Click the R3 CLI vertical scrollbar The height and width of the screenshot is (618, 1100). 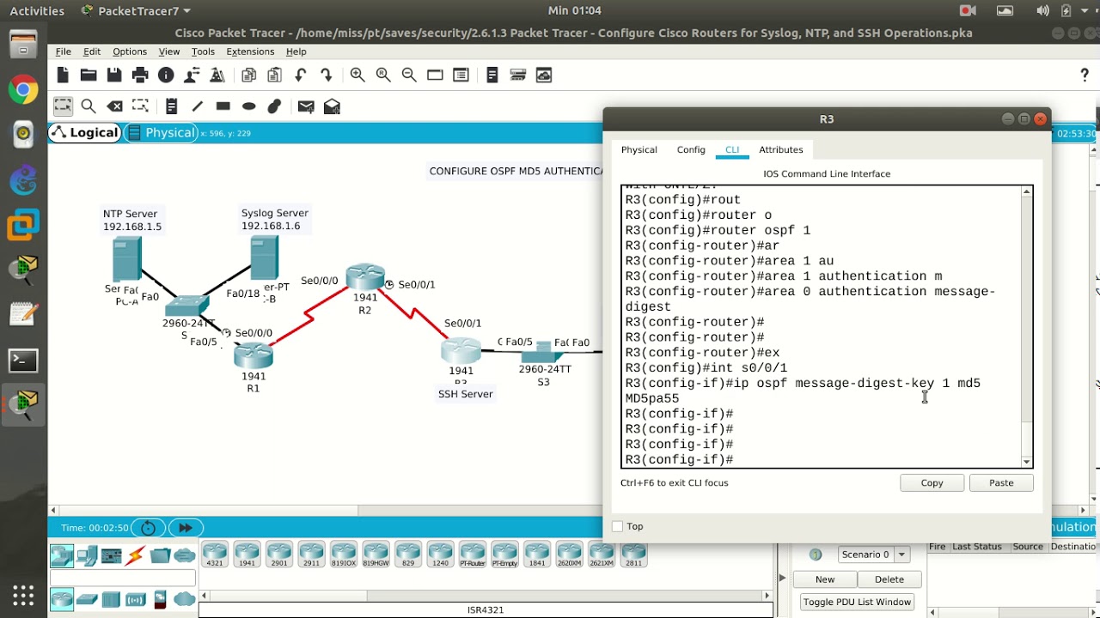coord(1026,326)
